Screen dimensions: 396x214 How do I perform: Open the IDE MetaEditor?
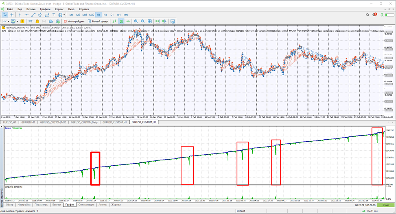31,22
